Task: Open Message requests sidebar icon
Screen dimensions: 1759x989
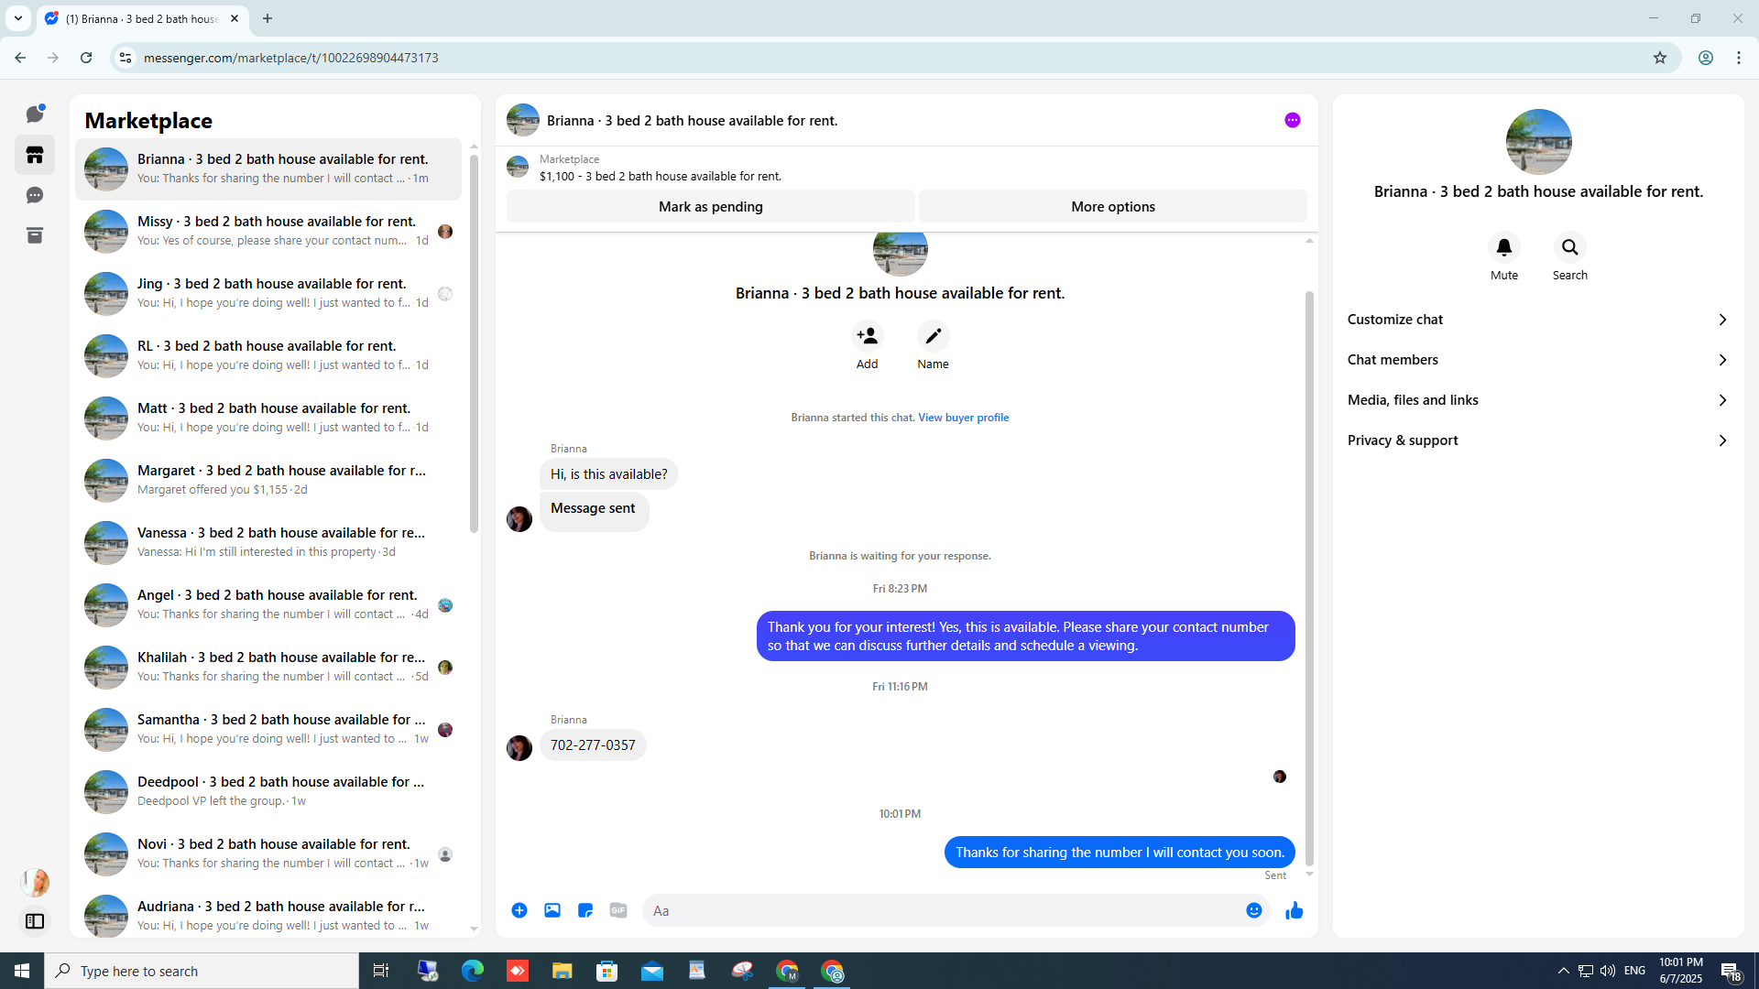Action: (35, 195)
